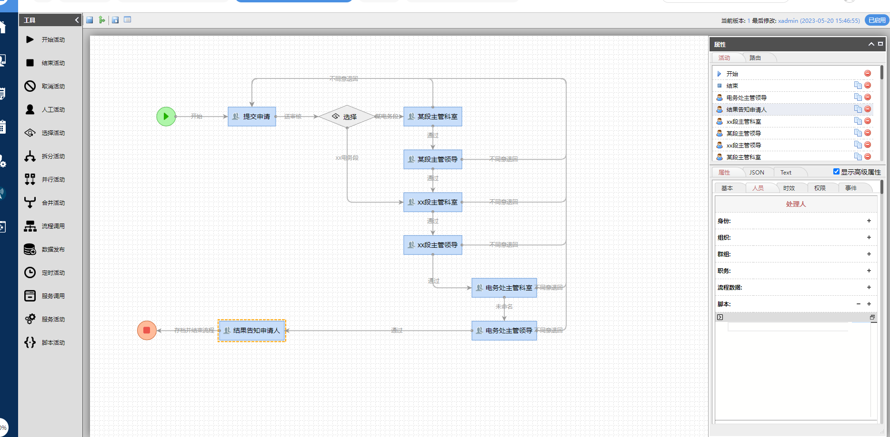Select the 提交申请 node on canvas
The height and width of the screenshot is (437, 890).
tap(252, 117)
